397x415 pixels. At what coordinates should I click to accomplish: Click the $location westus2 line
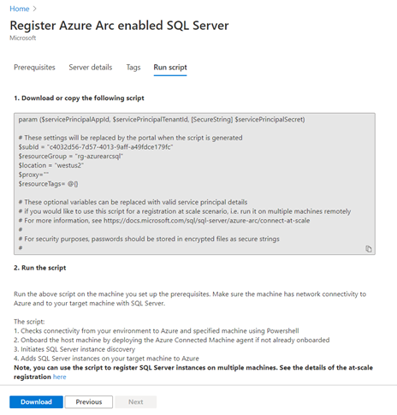(51, 165)
